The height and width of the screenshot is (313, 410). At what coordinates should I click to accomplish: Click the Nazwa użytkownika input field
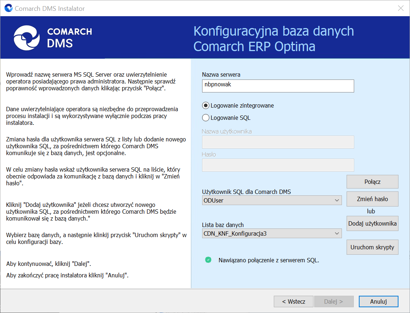pos(278,142)
